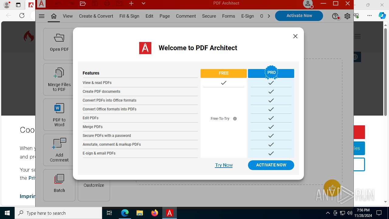Click the 'Create PDF documents' feature row
This screenshot has width=389, height=219.
coord(140,92)
